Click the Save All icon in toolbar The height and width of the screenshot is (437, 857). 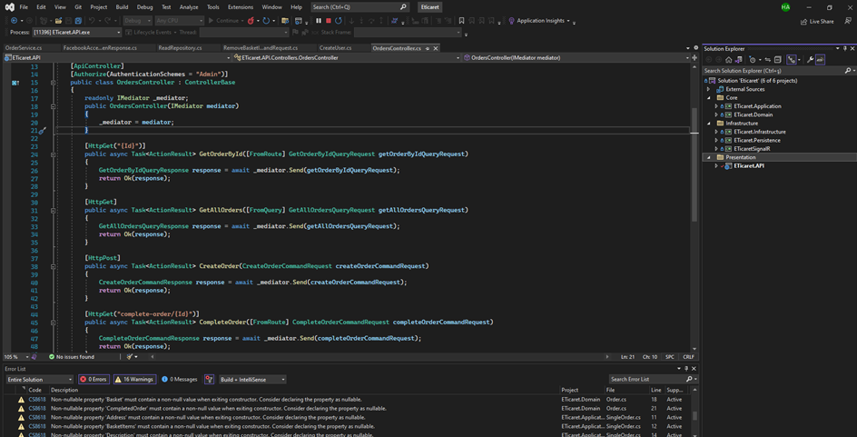pyautogui.click(x=78, y=21)
